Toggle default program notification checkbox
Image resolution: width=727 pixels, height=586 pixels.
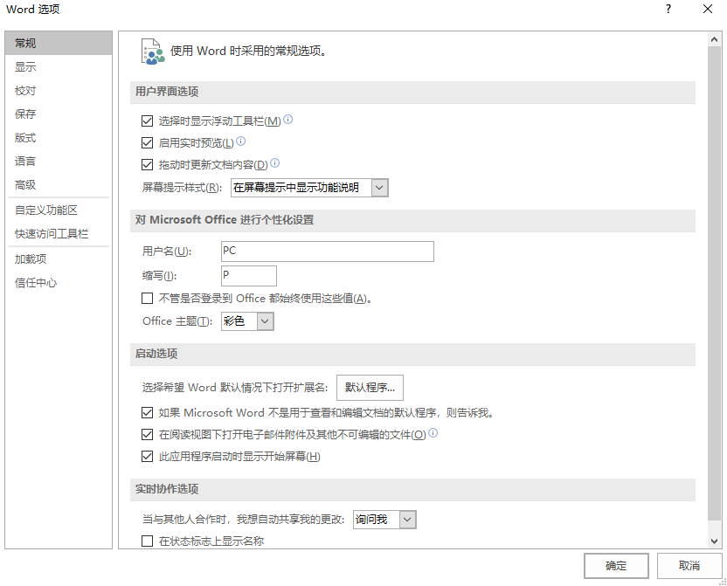147,412
